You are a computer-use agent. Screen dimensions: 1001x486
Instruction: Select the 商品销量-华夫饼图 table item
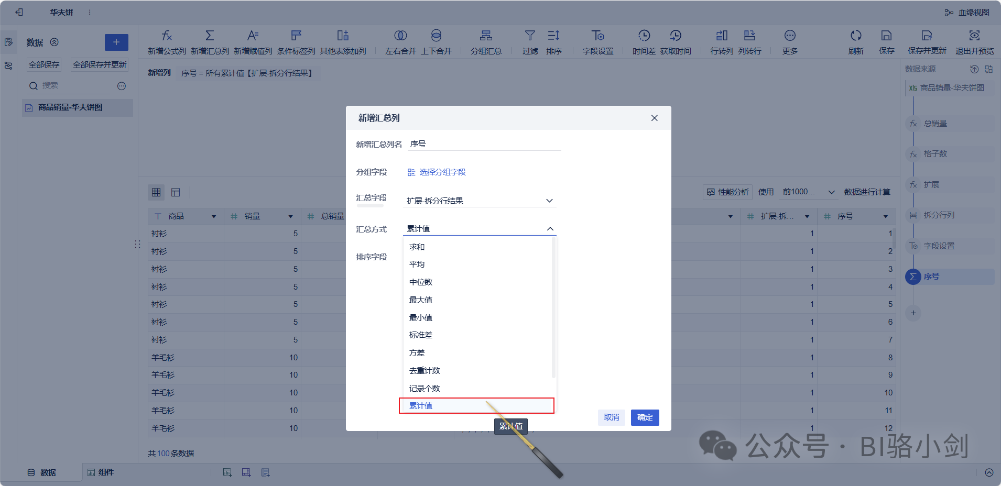coord(78,107)
